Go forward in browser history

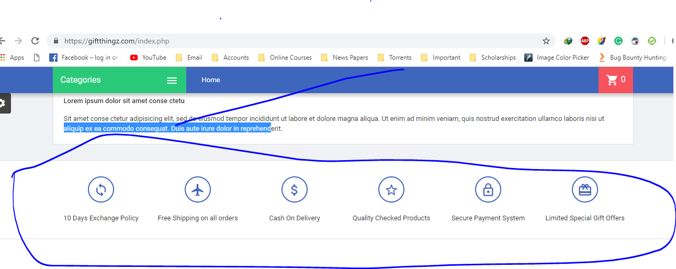18,41
